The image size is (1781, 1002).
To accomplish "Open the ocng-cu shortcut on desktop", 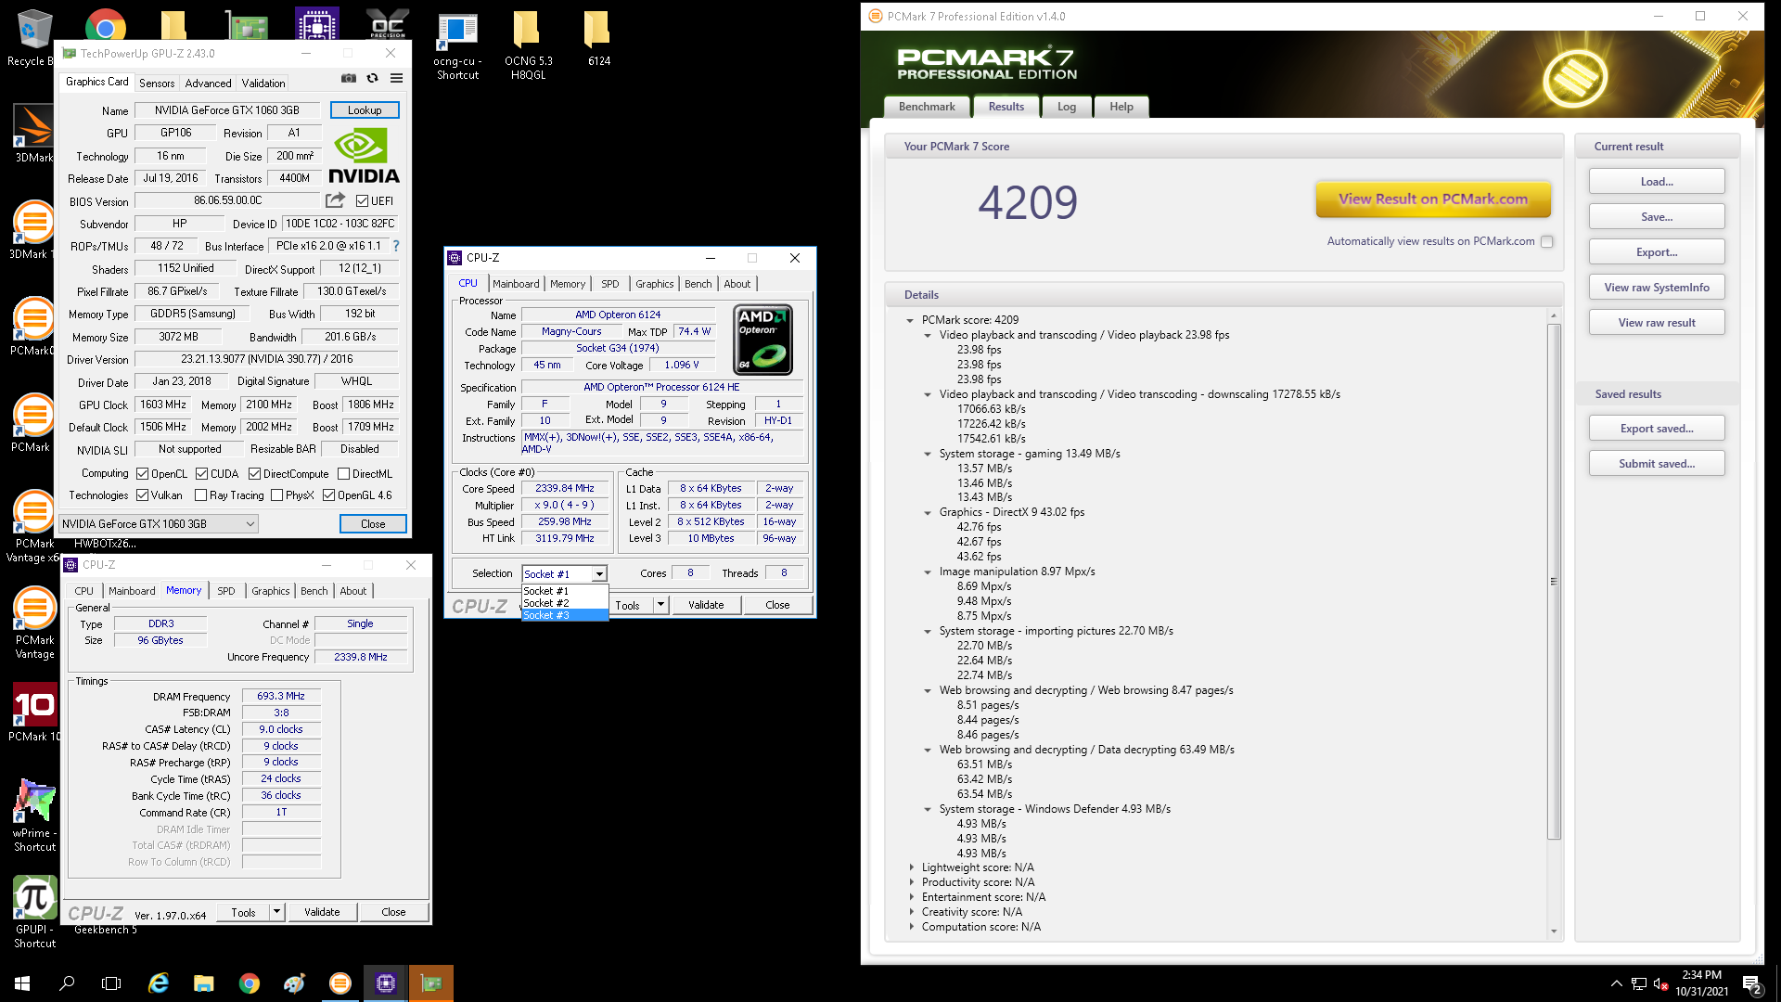I will (457, 46).
